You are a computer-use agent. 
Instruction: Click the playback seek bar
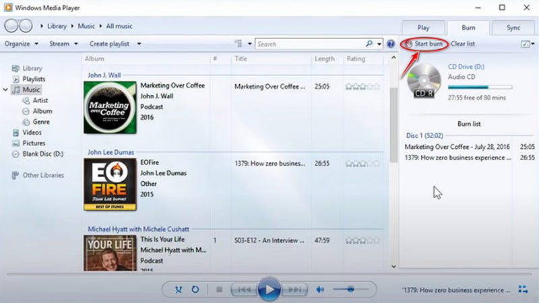(269, 274)
